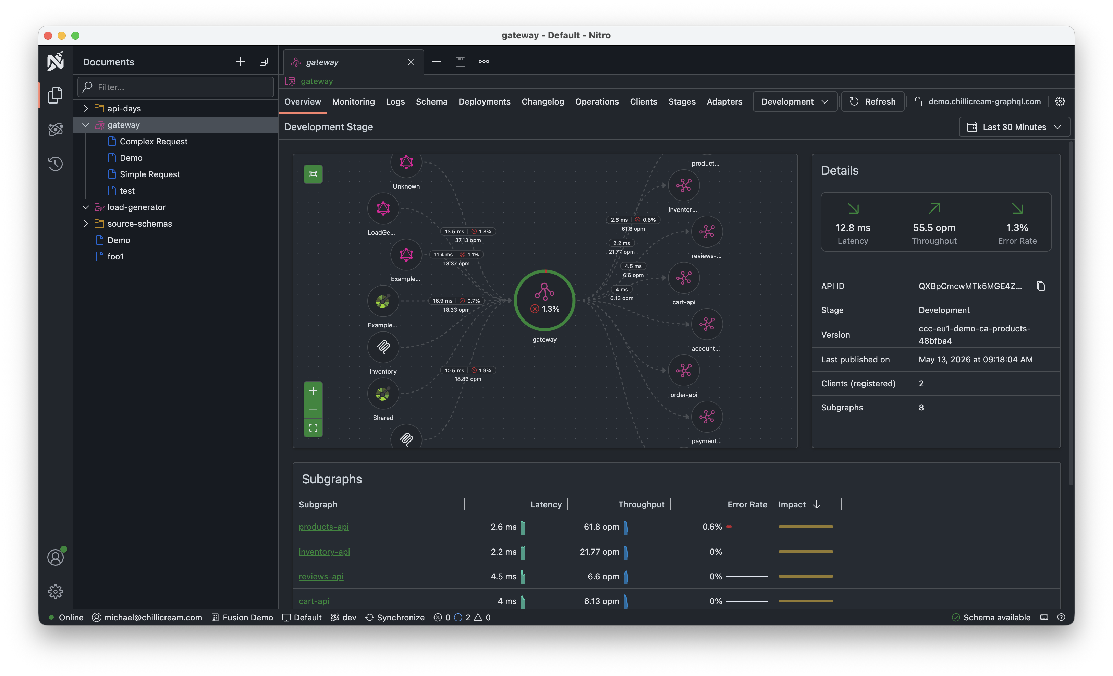Open the user account icon

pyautogui.click(x=56, y=557)
